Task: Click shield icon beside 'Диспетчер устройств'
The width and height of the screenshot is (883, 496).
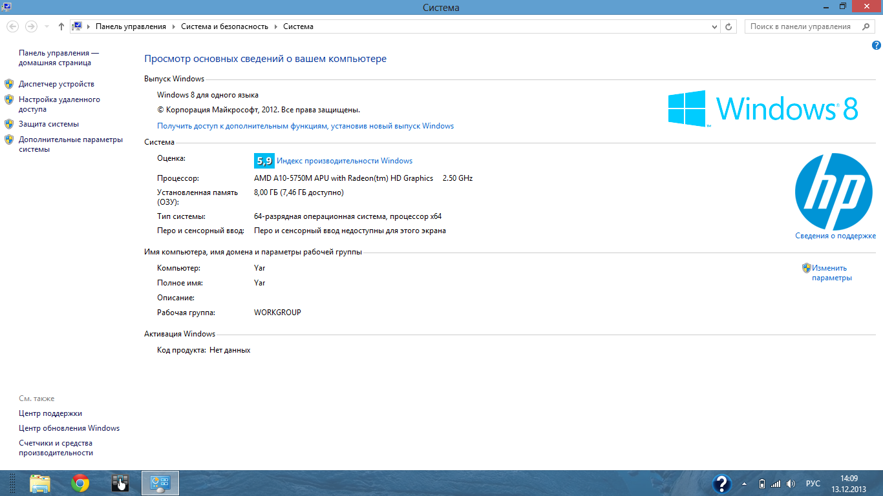Action: click(x=9, y=84)
